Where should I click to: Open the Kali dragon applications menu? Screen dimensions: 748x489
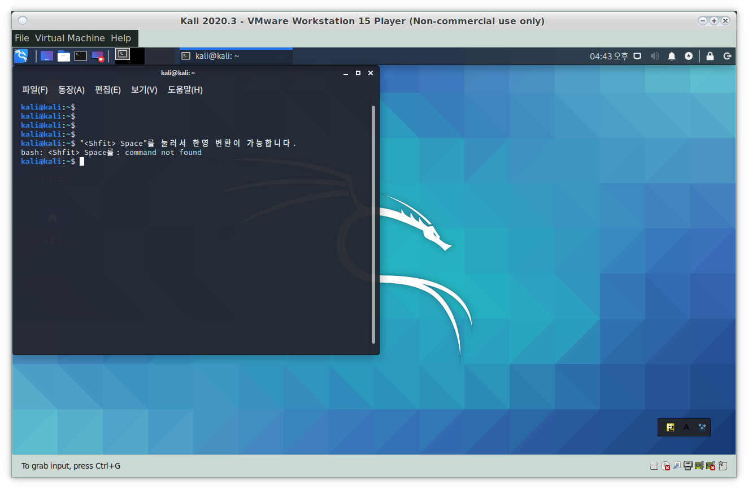[21, 56]
